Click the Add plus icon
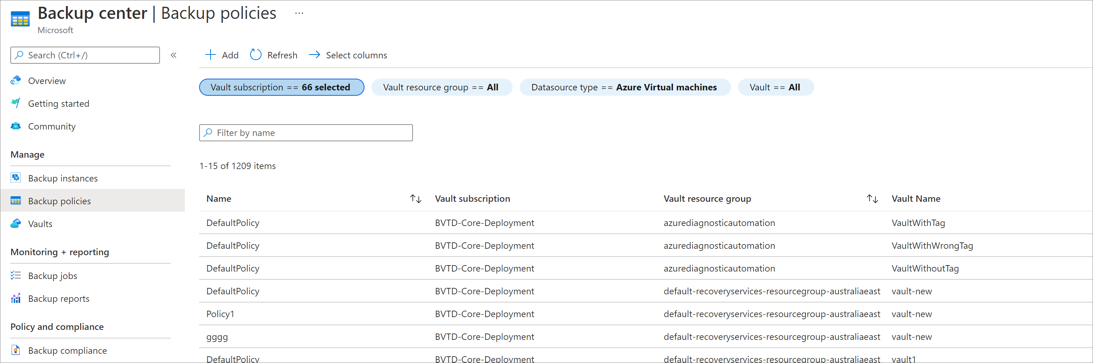The image size is (1093, 363). (x=211, y=55)
